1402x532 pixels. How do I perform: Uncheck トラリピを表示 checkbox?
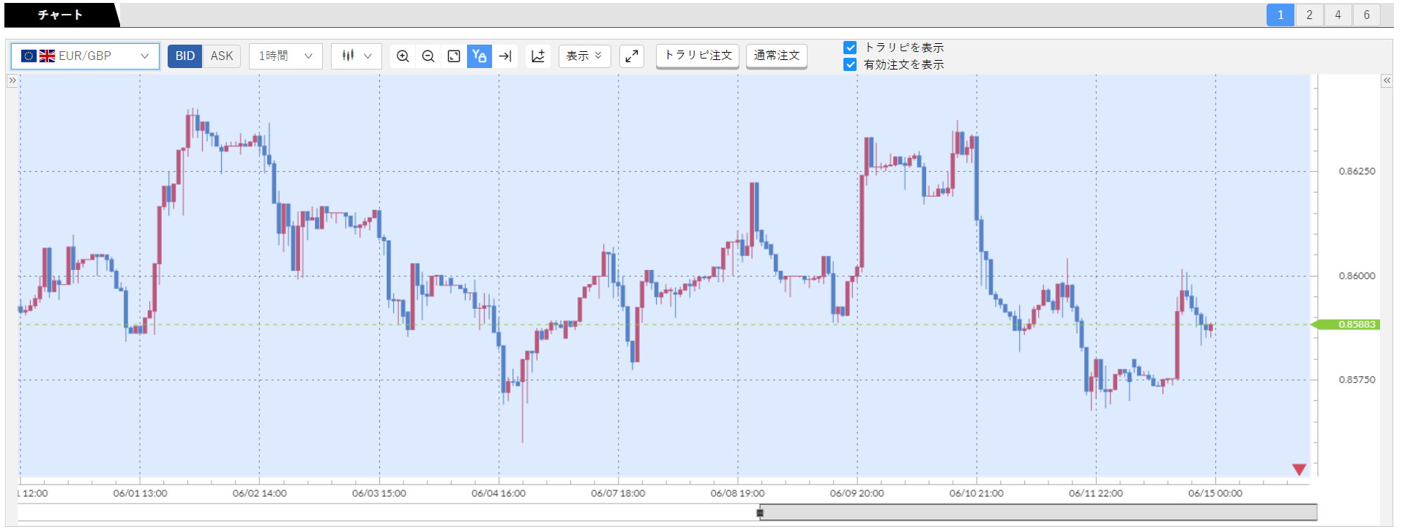click(x=850, y=48)
